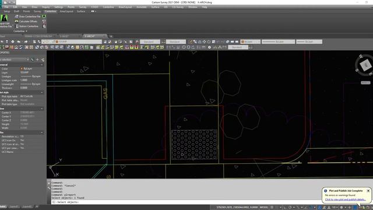
Task: Open the text style Standard dropdown
Action: tap(150, 41)
